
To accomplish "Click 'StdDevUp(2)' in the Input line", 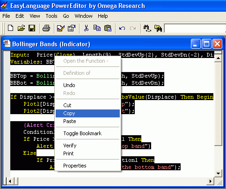I will coord(136,55).
